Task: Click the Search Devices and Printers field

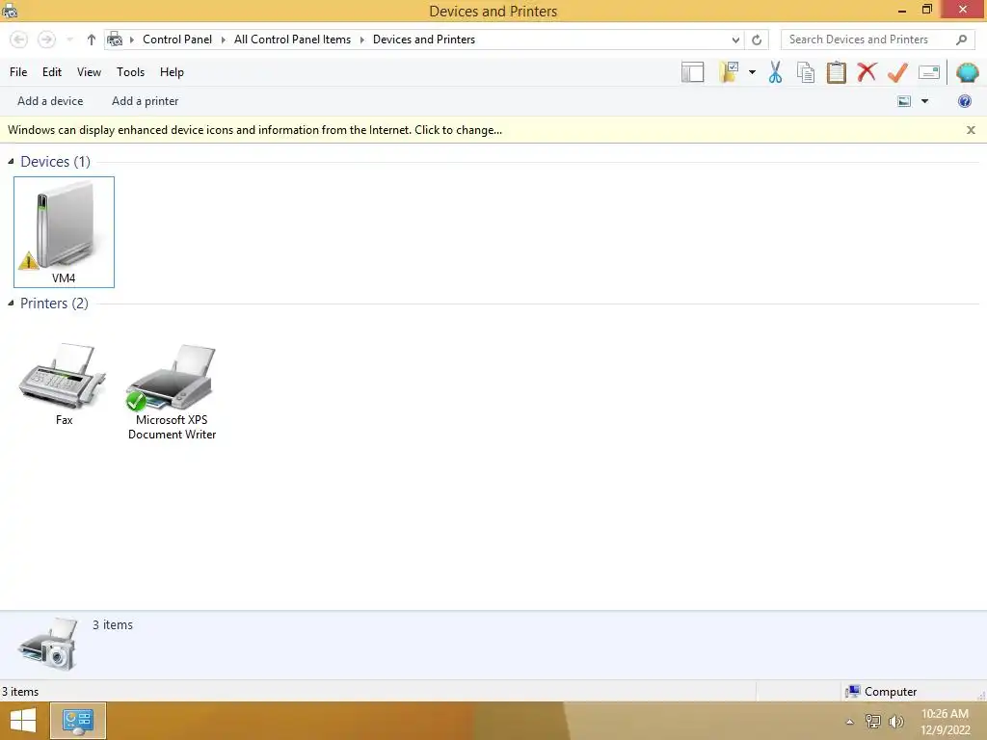Action: [877, 40]
